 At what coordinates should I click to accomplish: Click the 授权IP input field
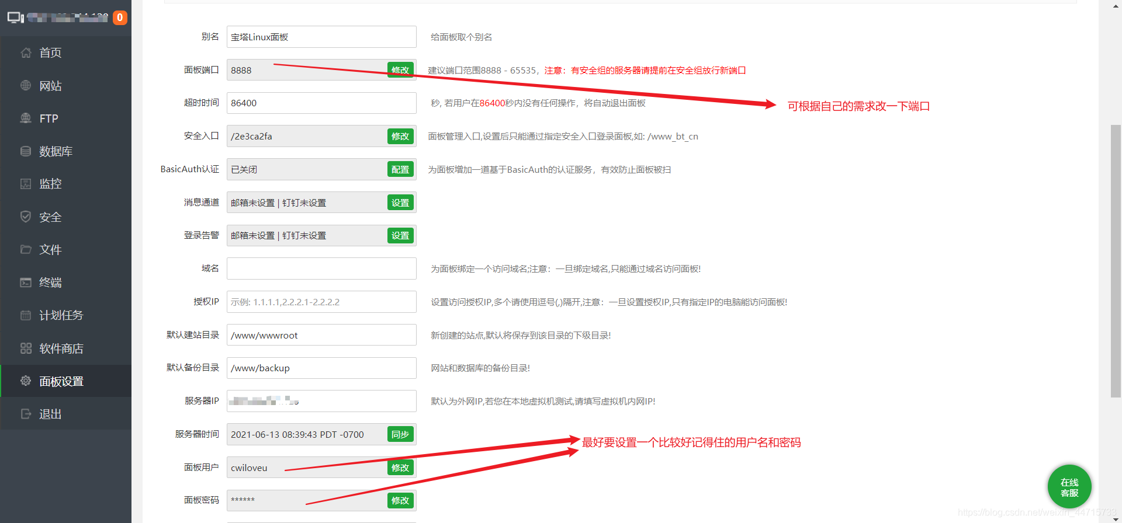click(321, 302)
